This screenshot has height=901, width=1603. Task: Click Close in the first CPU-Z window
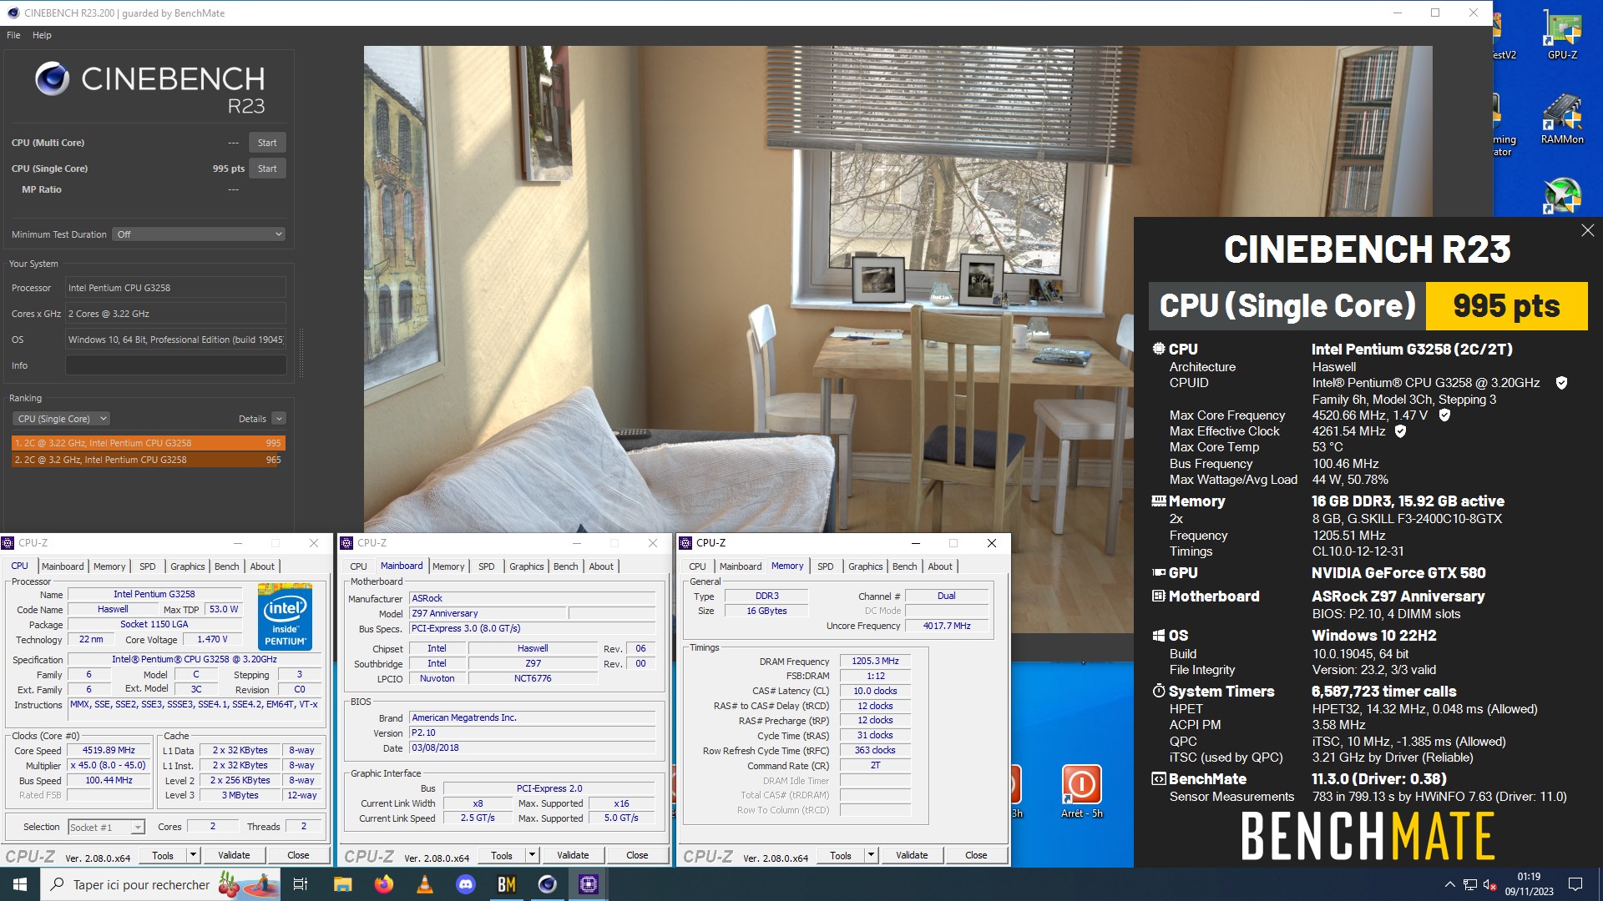click(298, 855)
